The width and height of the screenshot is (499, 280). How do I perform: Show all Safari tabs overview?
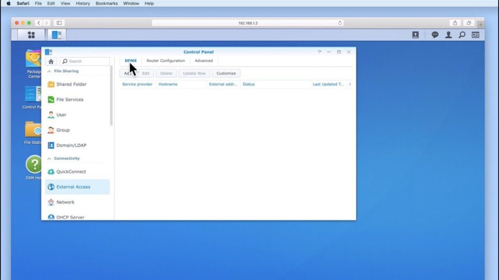469,23
